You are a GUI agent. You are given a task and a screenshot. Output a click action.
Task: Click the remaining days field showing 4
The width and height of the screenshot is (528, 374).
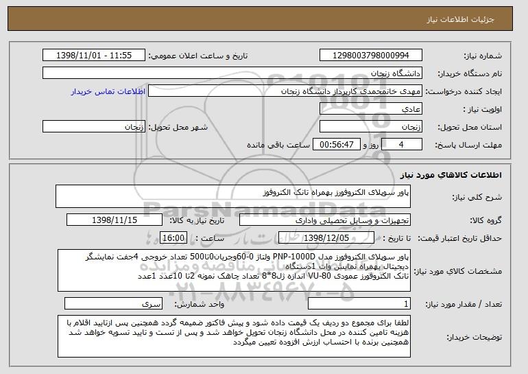pos(401,145)
